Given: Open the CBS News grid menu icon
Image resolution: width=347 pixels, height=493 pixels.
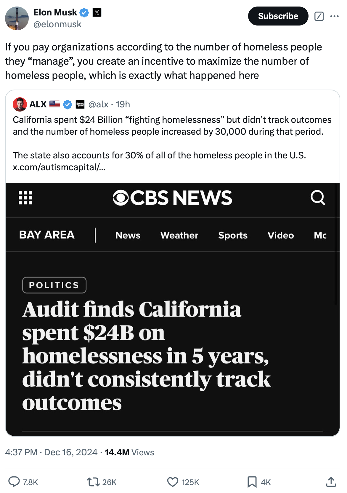Looking at the screenshot, I should coord(26,198).
